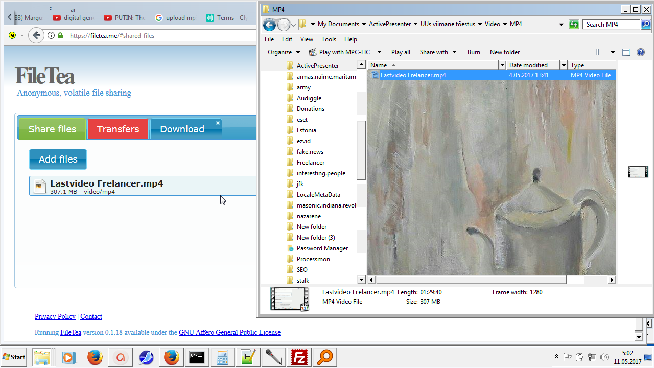Open dropdown arrow next to Play with MPC-HC
Image resolution: width=654 pixels, height=368 pixels.
pos(379,52)
